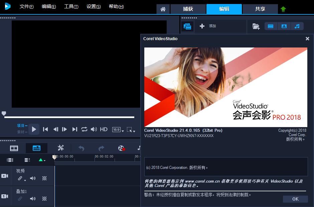Click the (c) 2018 Corel Corporation text box

[x=226, y=167]
